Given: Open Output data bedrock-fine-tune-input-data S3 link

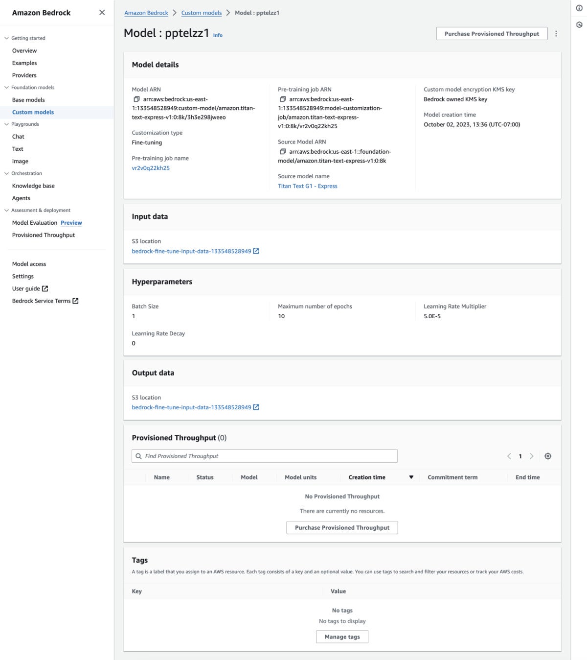Looking at the screenshot, I should click(x=191, y=407).
